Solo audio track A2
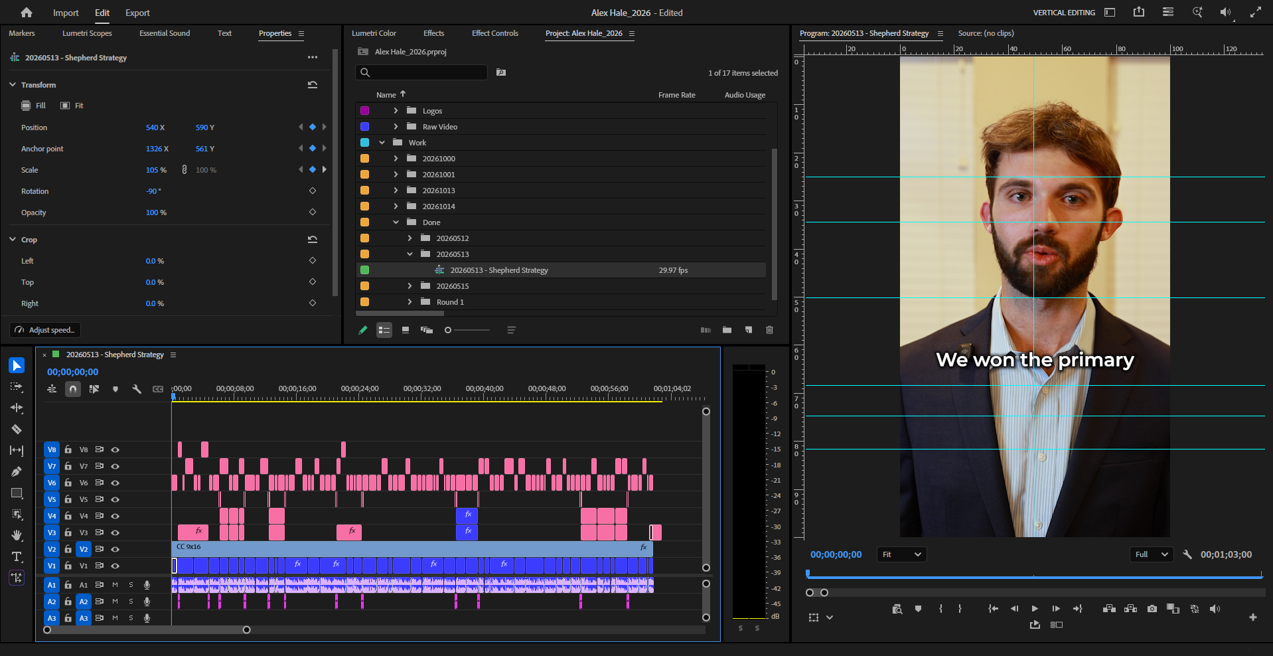The width and height of the screenshot is (1273, 656). (x=131, y=602)
